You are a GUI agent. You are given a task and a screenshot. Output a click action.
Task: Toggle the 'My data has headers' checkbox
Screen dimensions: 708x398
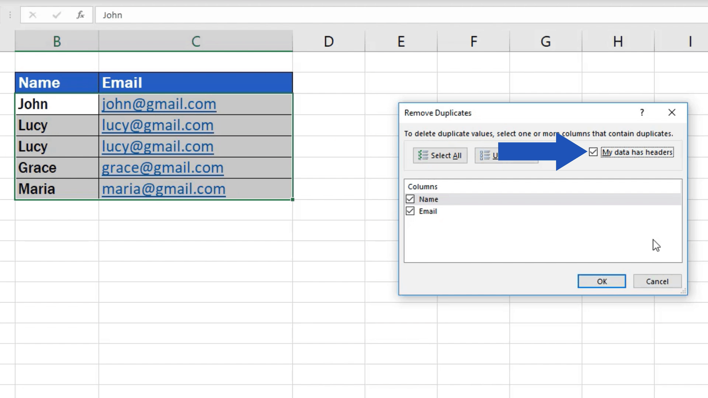click(593, 152)
